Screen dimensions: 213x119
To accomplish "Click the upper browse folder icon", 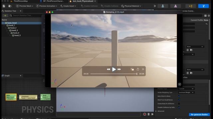I will click(x=191, y=50).
